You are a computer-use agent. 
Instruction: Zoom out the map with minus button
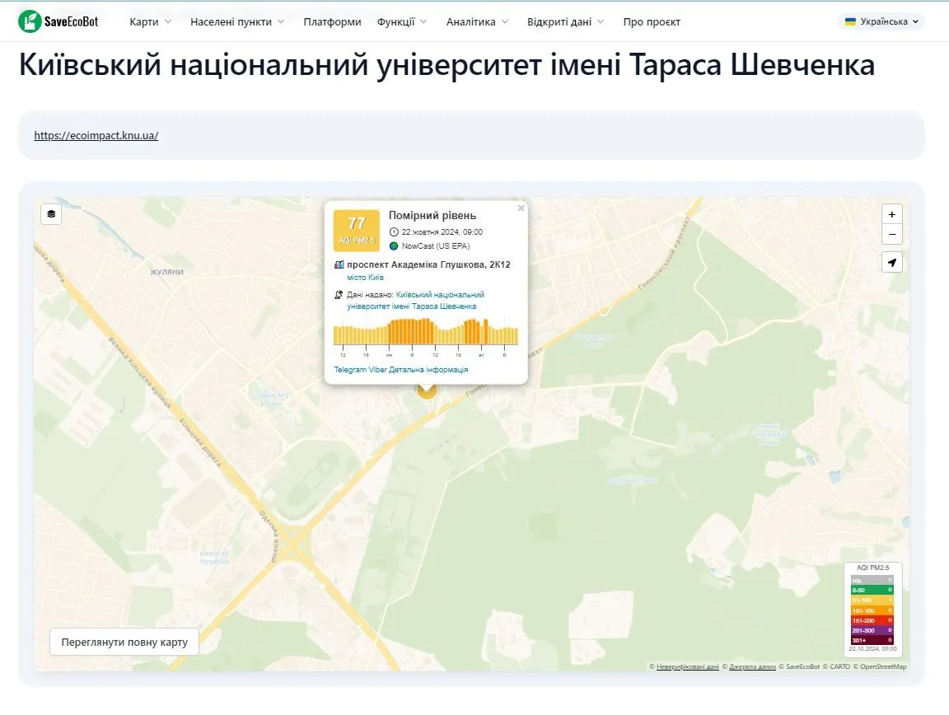891,234
